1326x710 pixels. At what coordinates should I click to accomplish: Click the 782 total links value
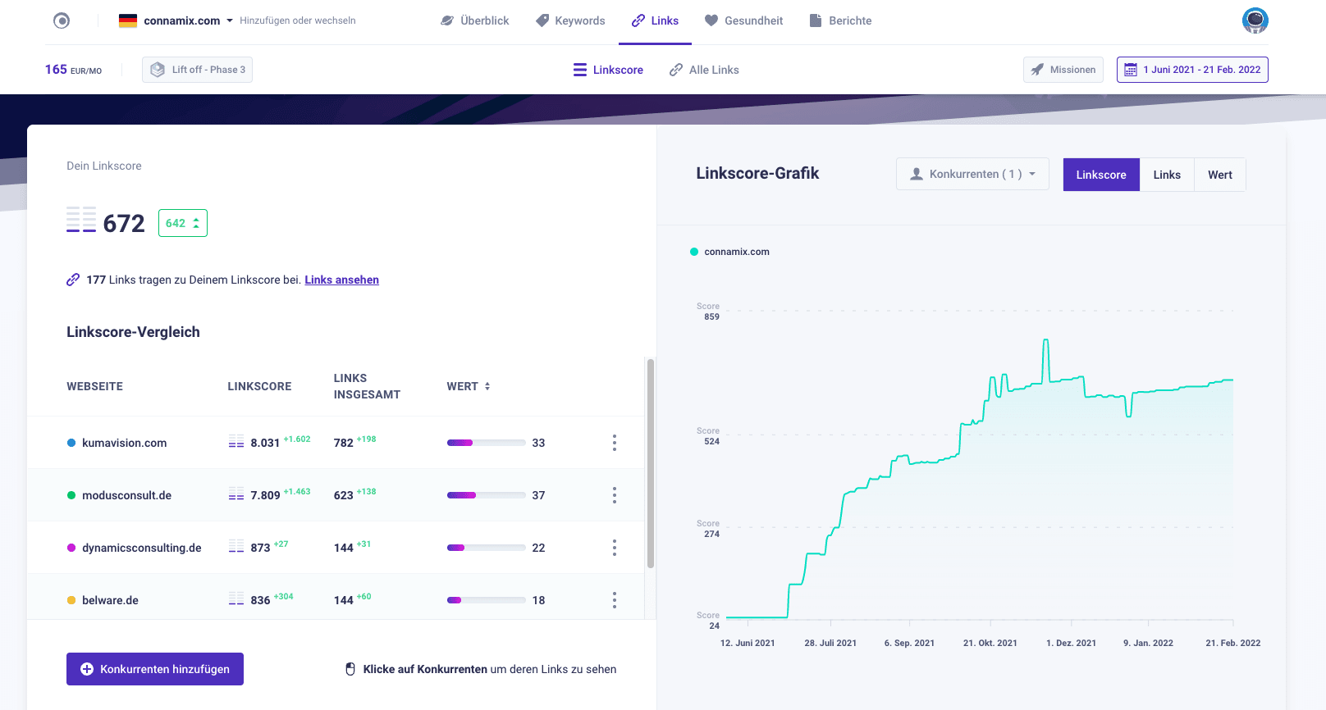[344, 443]
